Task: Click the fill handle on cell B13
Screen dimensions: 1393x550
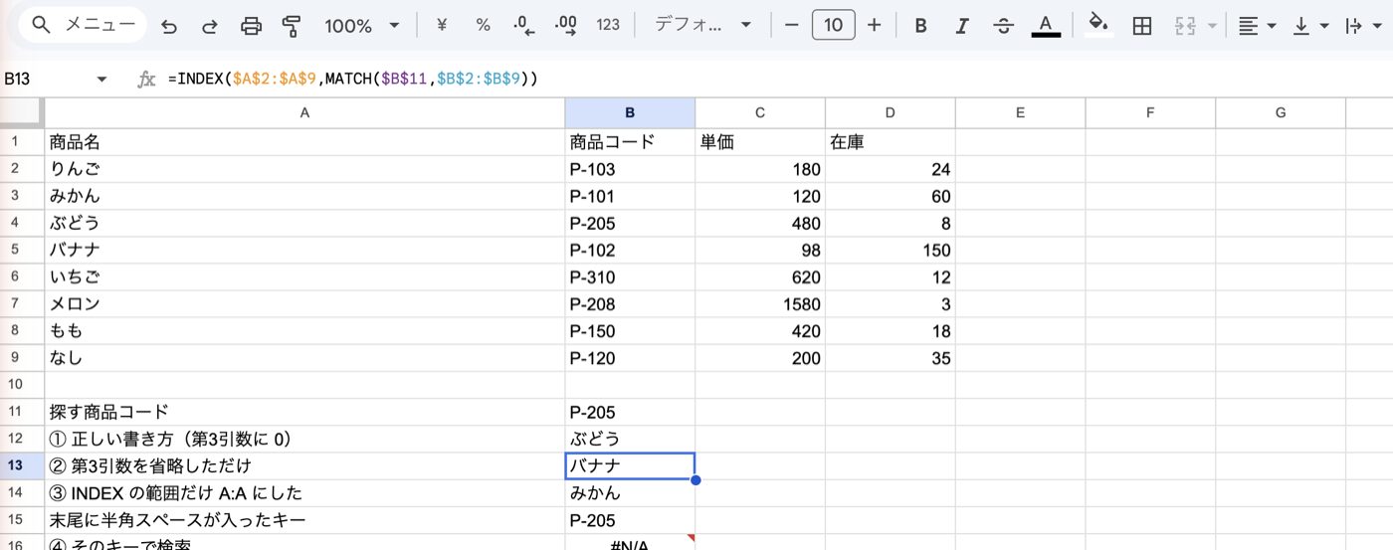Action: click(695, 480)
